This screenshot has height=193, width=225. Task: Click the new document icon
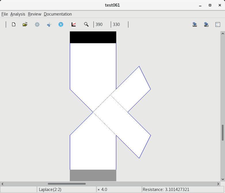point(14,24)
